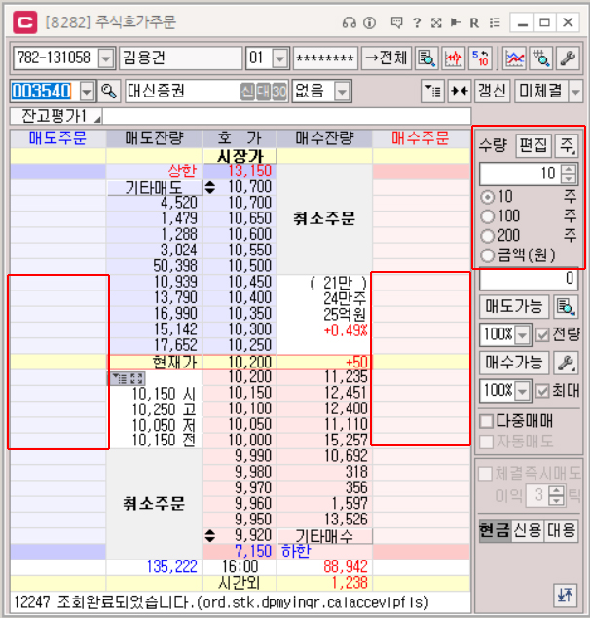Click the →전체 button
The height and width of the screenshot is (618, 590).
click(387, 58)
